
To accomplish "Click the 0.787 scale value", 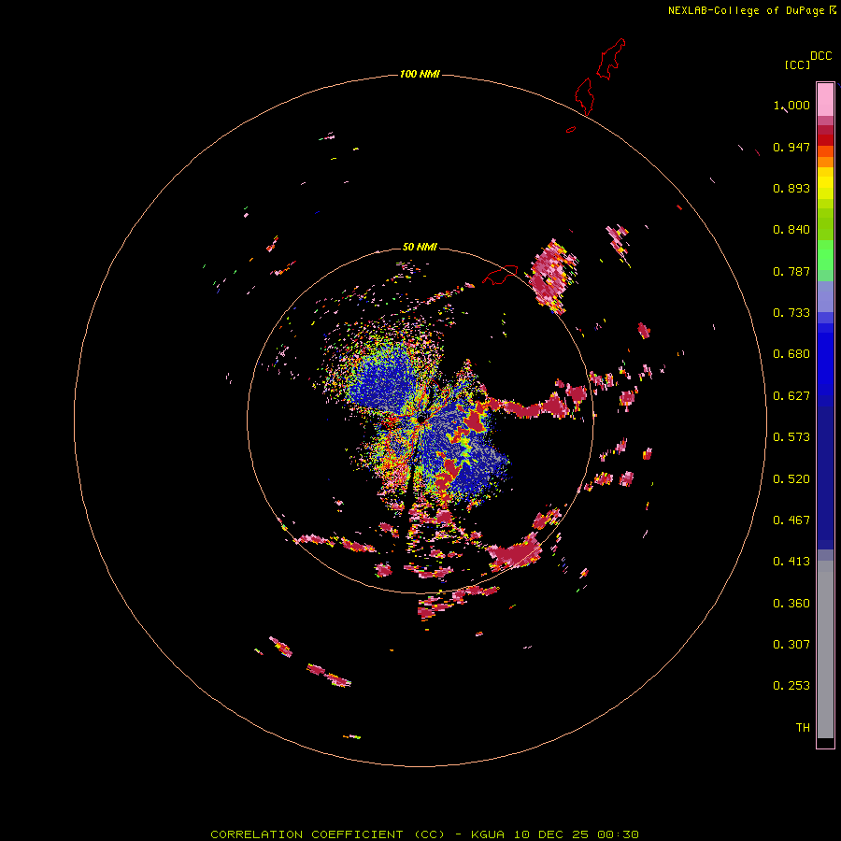I will coord(791,271).
